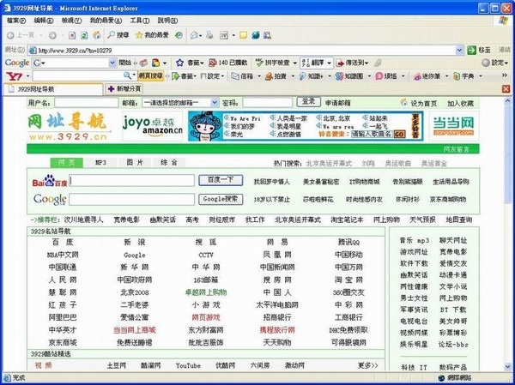This screenshot has height=385, width=515.
Task: Click the Edit with Word icon
Action: 224,35
